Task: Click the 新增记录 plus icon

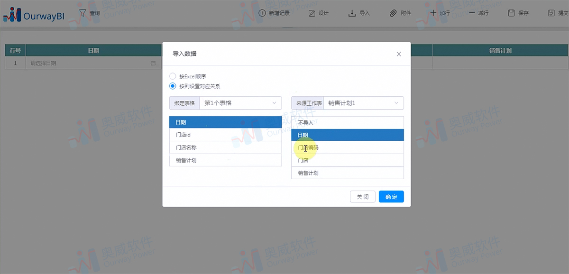Action: click(262, 13)
